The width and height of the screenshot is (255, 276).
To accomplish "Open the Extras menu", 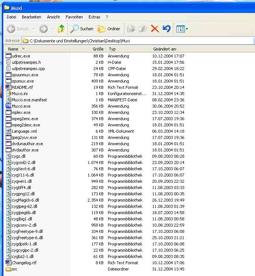I will point(94,17).
